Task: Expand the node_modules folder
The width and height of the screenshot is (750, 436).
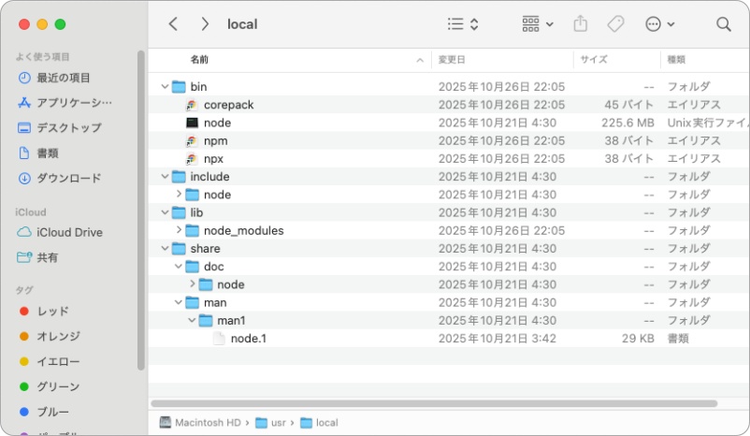Action: click(x=179, y=231)
